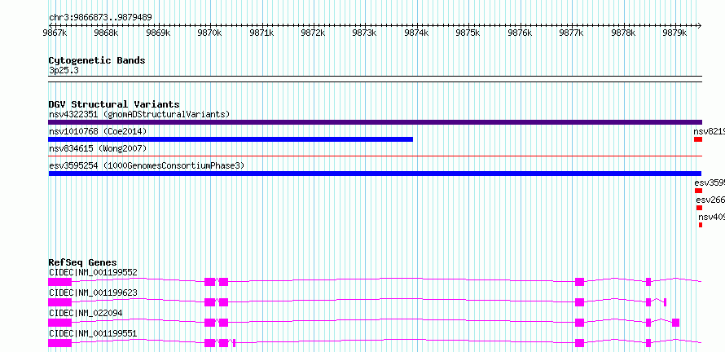
Task: Click the chr3:9866873..9879489 region label
Action: click(100, 17)
